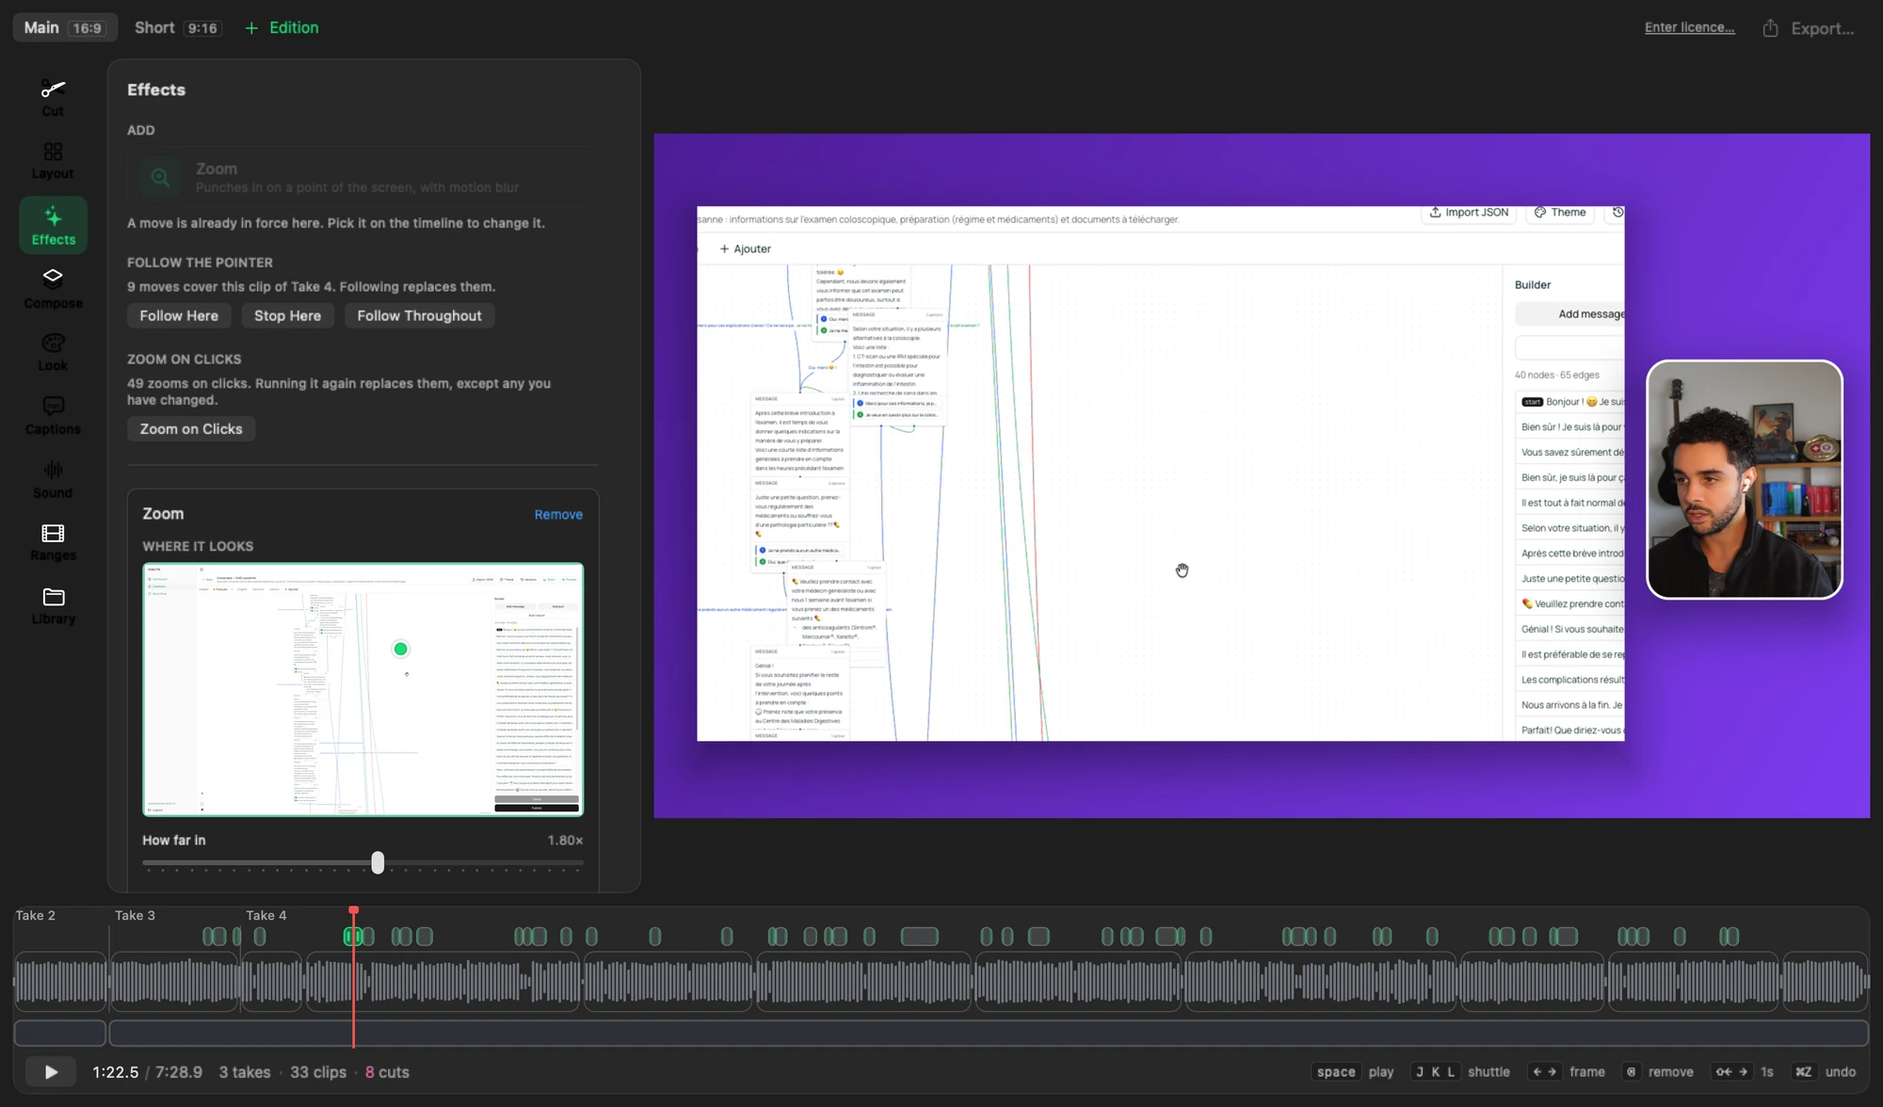This screenshot has width=1883, height=1107.
Task: Play the timeline
Action: [x=51, y=1072]
